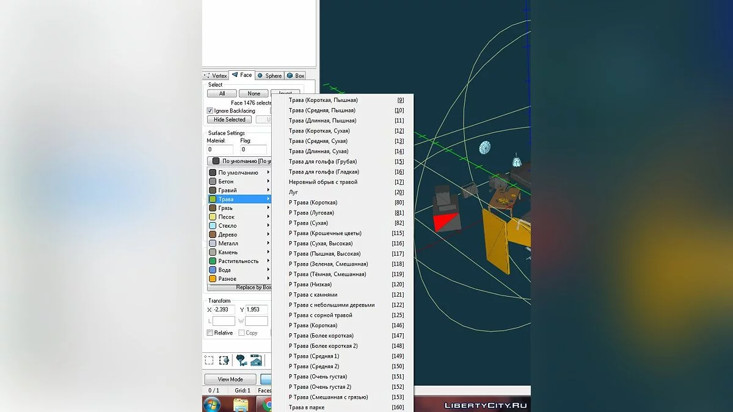Select the dashed rectangle selection tool
Viewport: 733px width, 412px height.
coord(209,360)
